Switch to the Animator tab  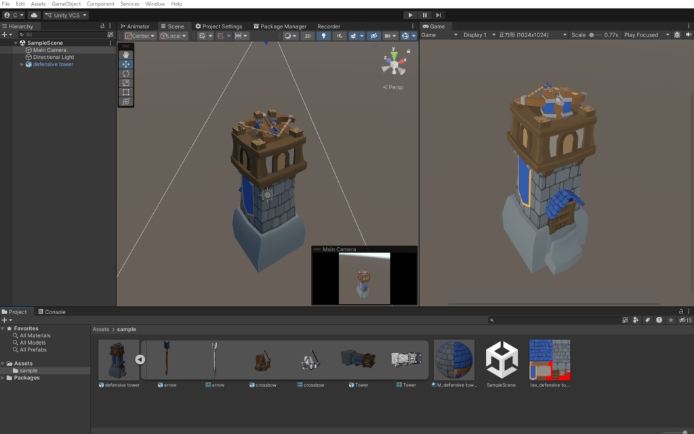135,26
